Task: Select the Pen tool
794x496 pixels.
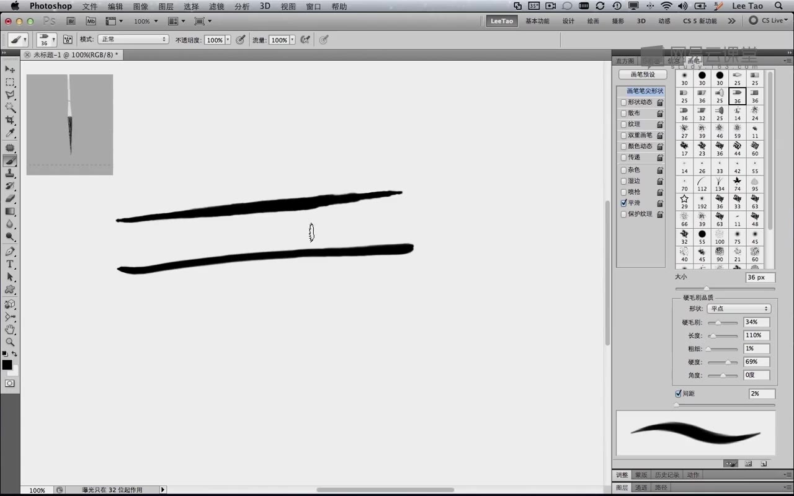Action: click(x=10, y=251)
